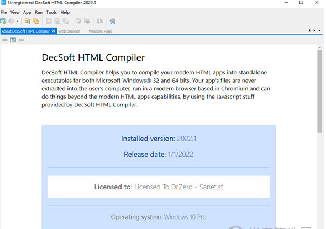Minimize the DecSoft HTML Compiler window
Screen dimensions: 326x229
286,3
